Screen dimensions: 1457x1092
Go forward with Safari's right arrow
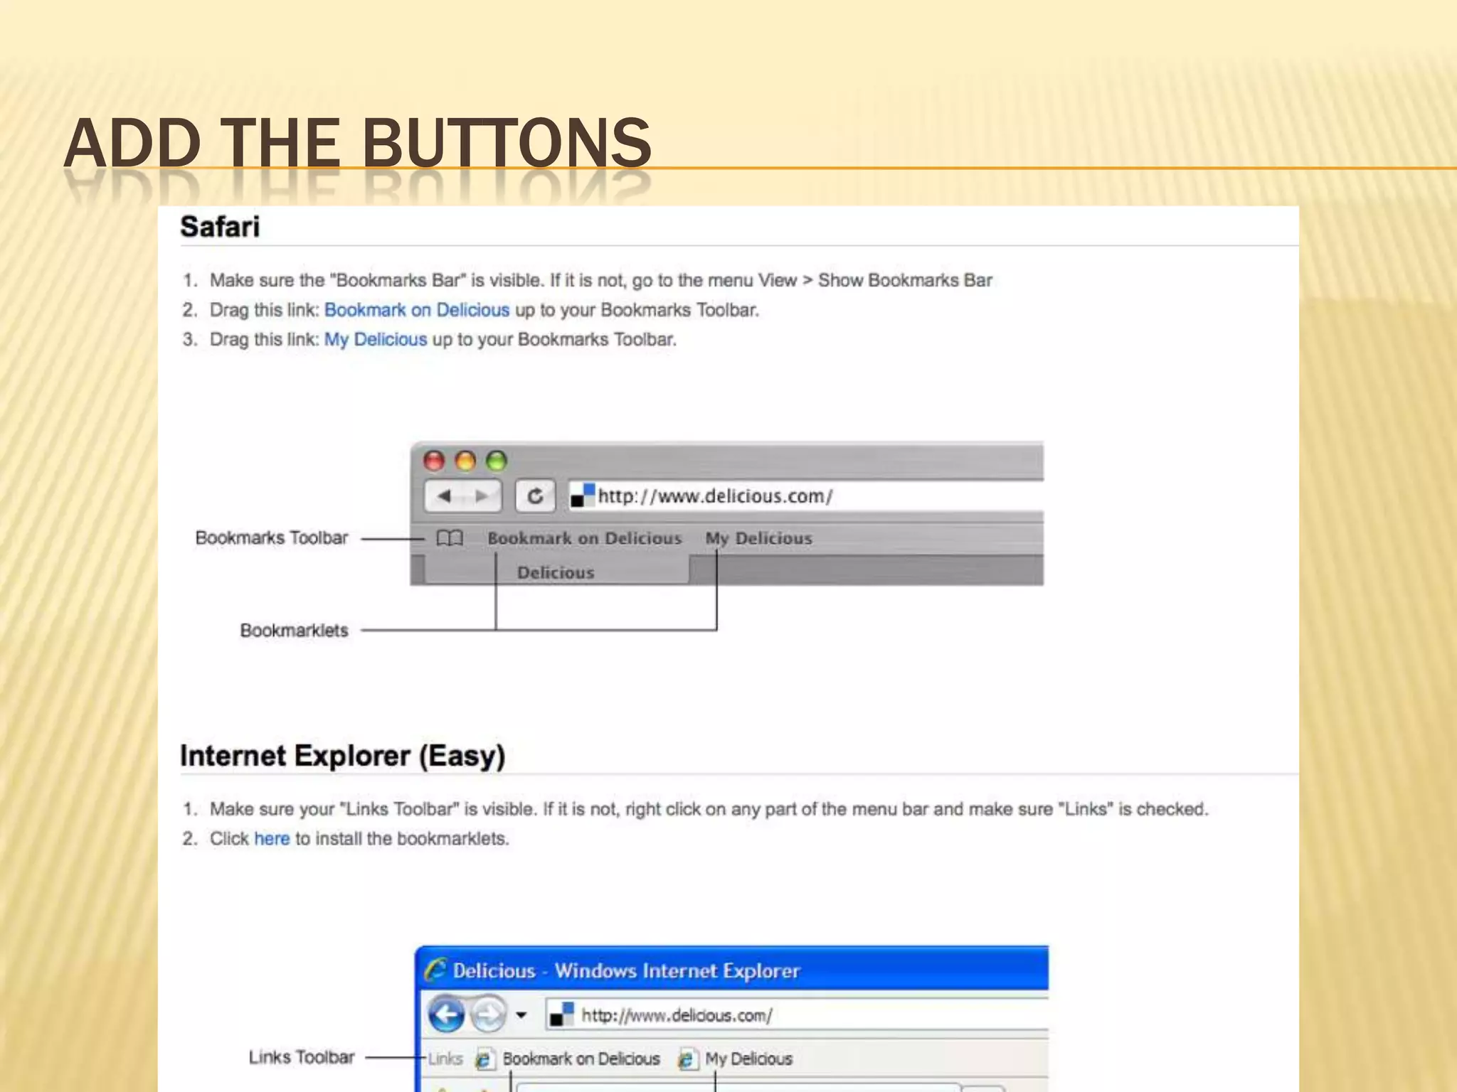(x=482, y=496)
